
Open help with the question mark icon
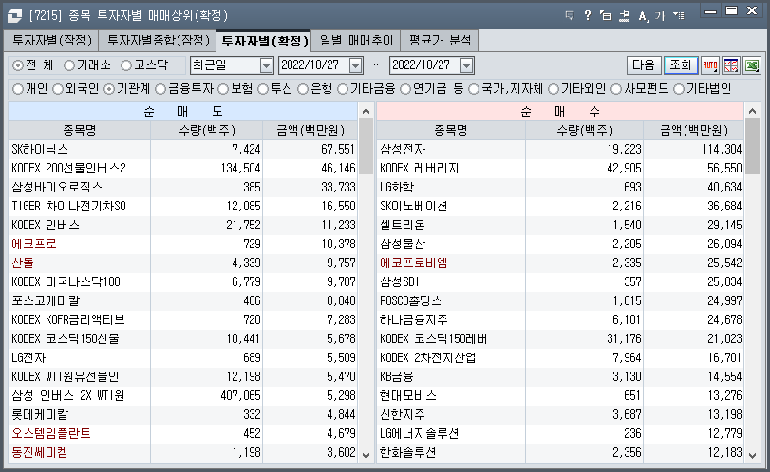(x=588, y=16)
